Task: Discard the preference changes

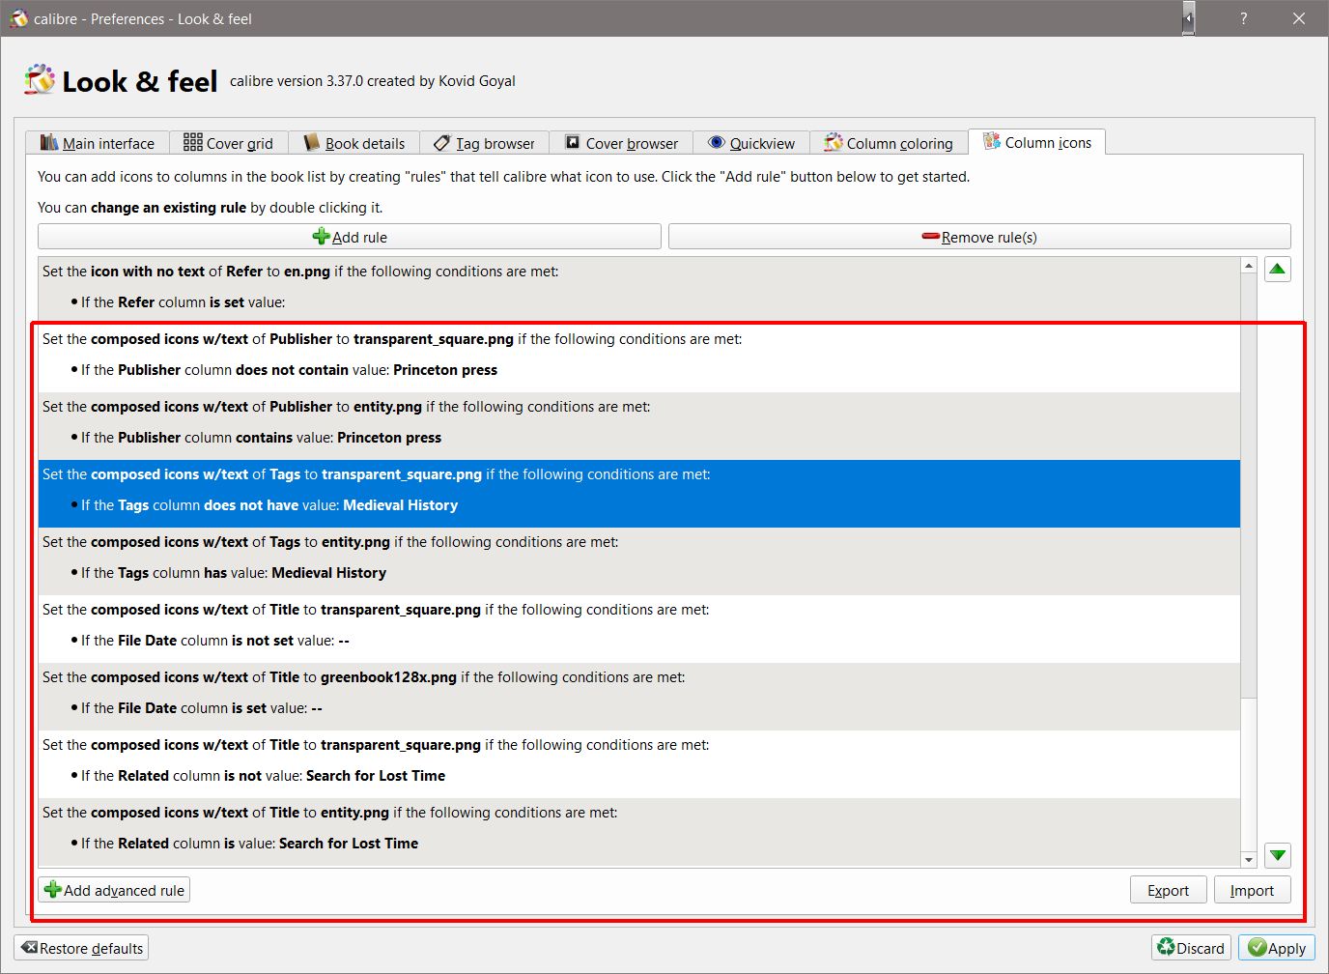Action: (x=1191, y=948)
